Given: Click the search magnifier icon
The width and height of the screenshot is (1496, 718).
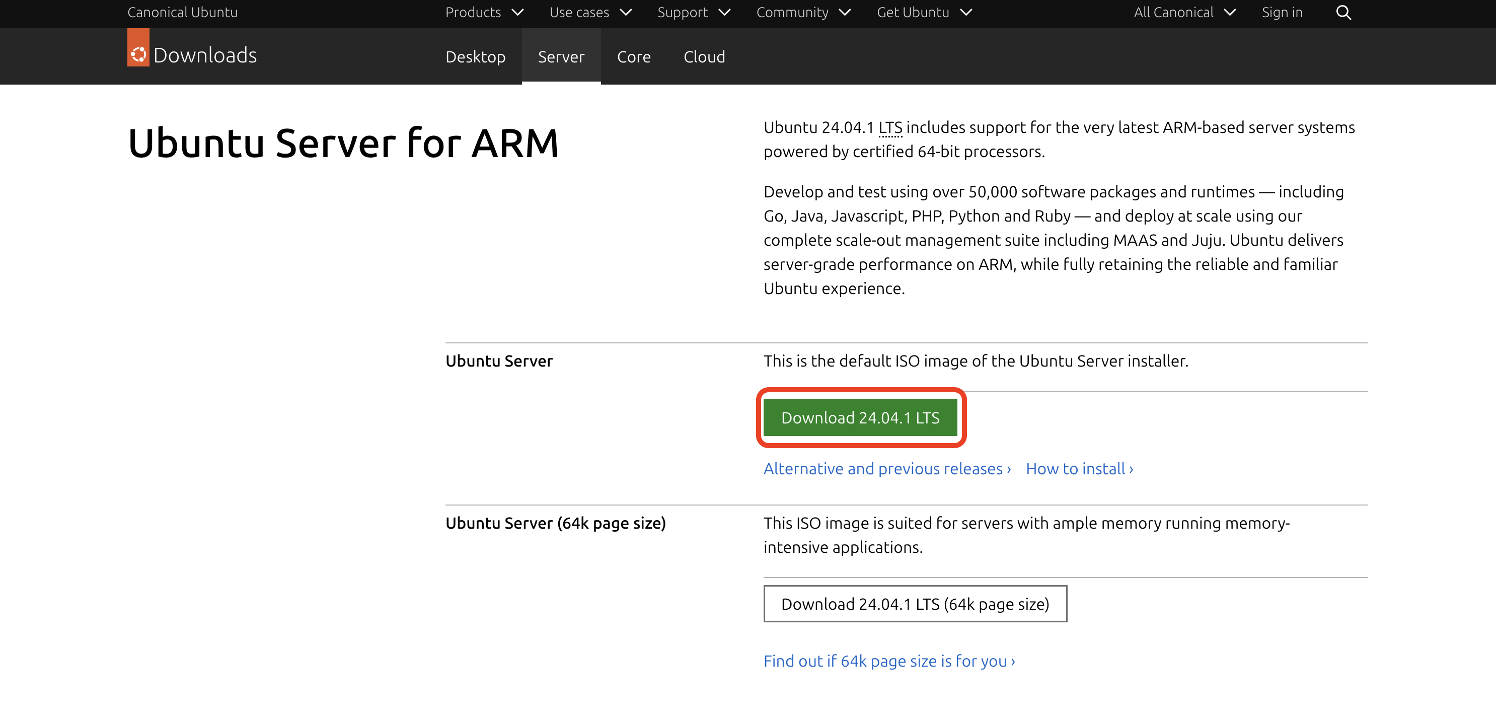Looking at the screenshot, I should tap(1343, 12).
